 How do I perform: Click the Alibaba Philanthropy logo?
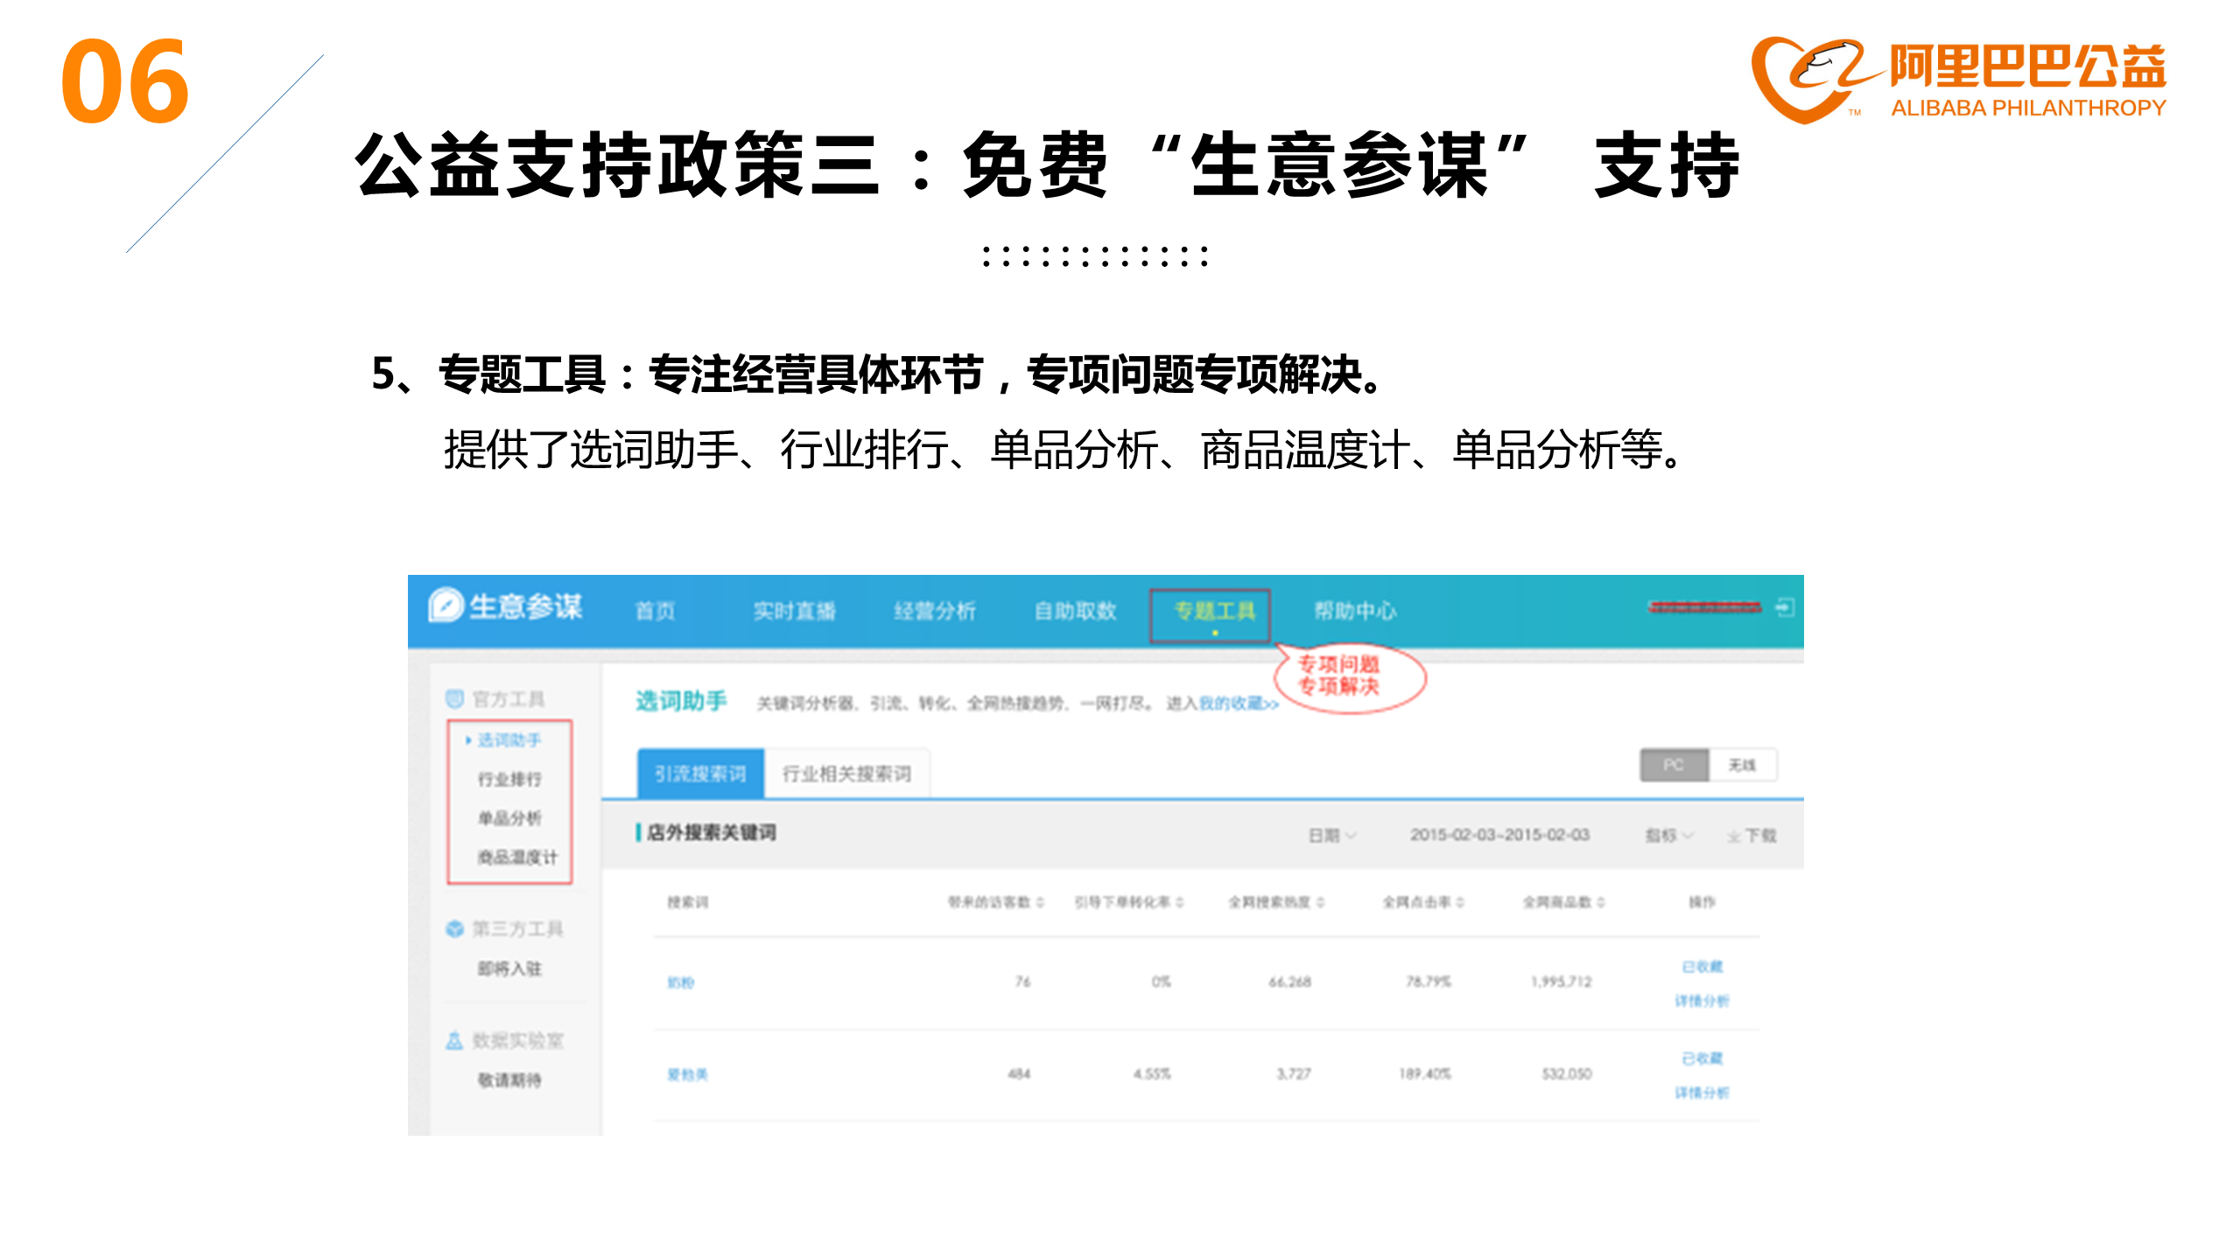[x=1959, y=79]
